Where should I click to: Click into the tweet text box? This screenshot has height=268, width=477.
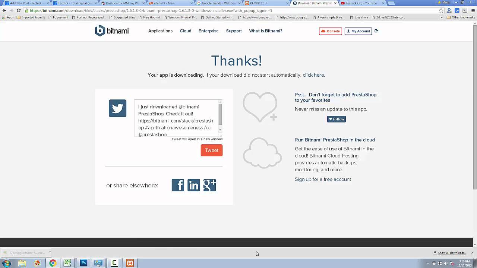coord(176,118)
